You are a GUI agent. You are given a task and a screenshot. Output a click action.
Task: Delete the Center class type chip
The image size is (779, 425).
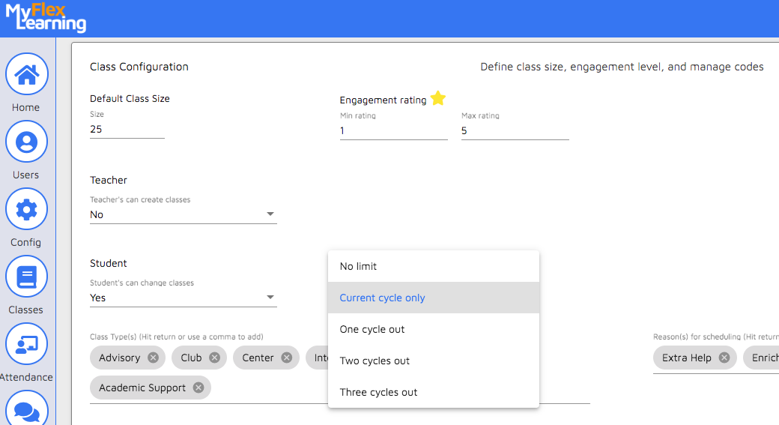pyautogui.click(x=286, y=358)
